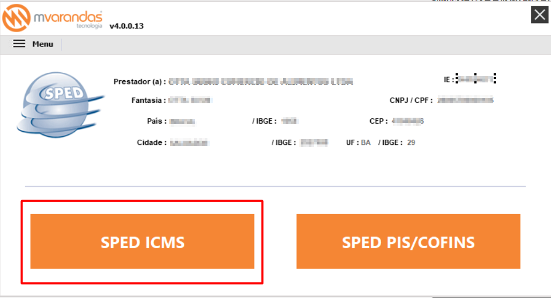
Task: Click the IBGE code next to Cidade
Action: click(x=314, y=143)
